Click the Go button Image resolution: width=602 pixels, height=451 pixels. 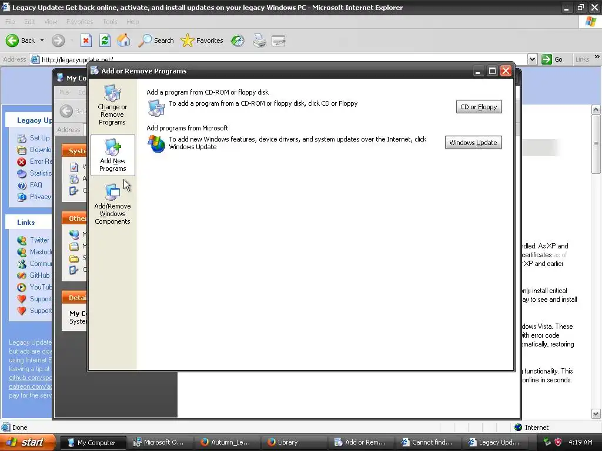tap(552, 59)
